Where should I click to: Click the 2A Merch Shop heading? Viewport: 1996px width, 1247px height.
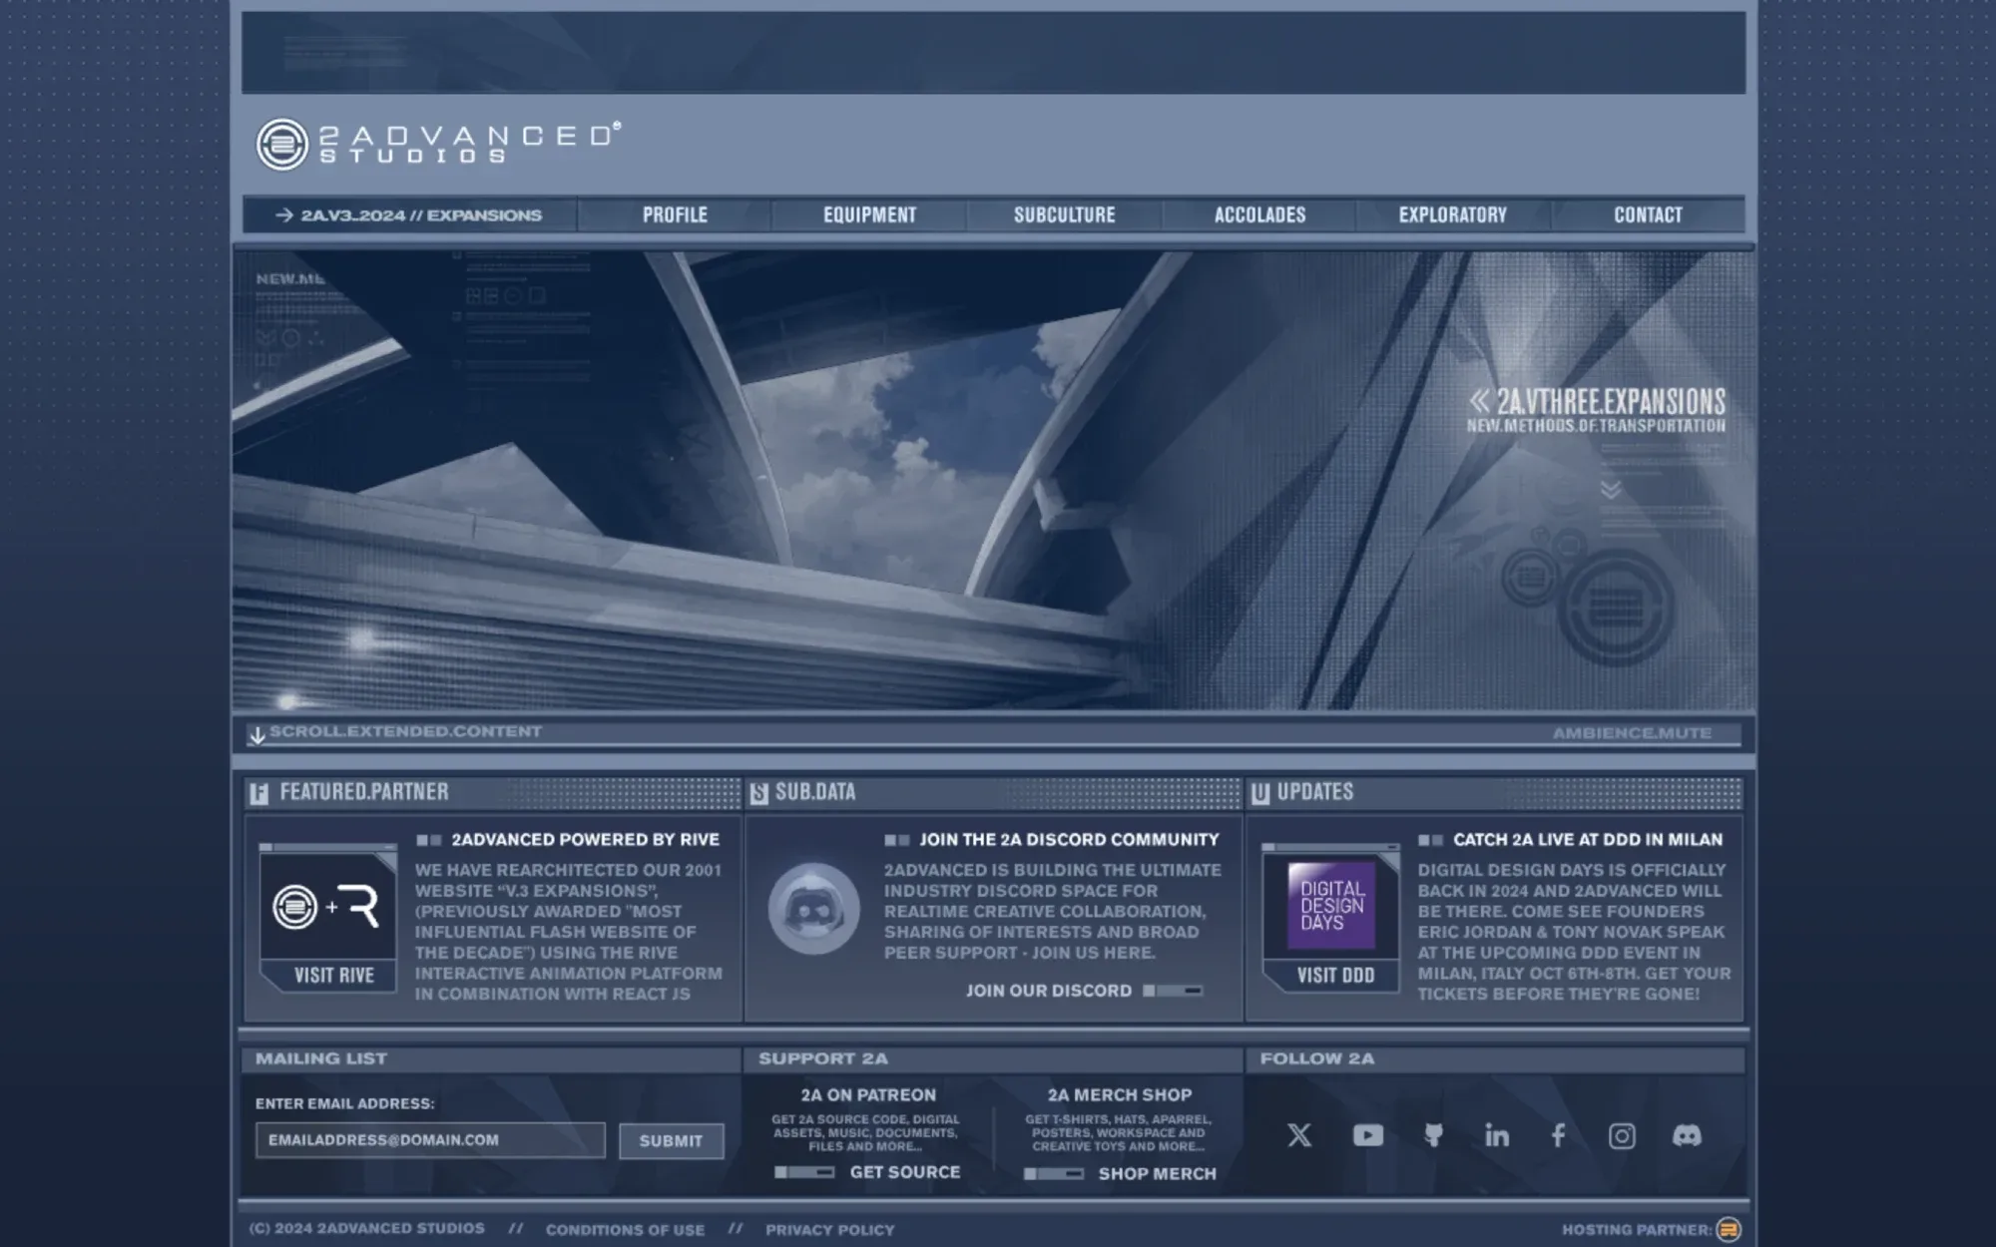pyautogui.click(x=1120, y=1095)
